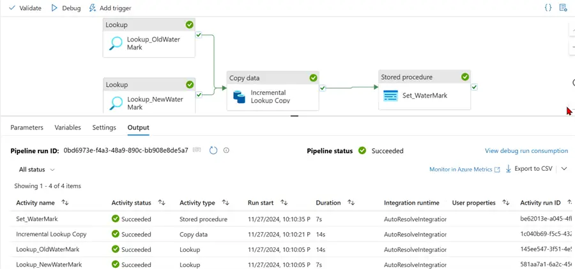Switch to the Settings tab

click(x=103, y=127)
